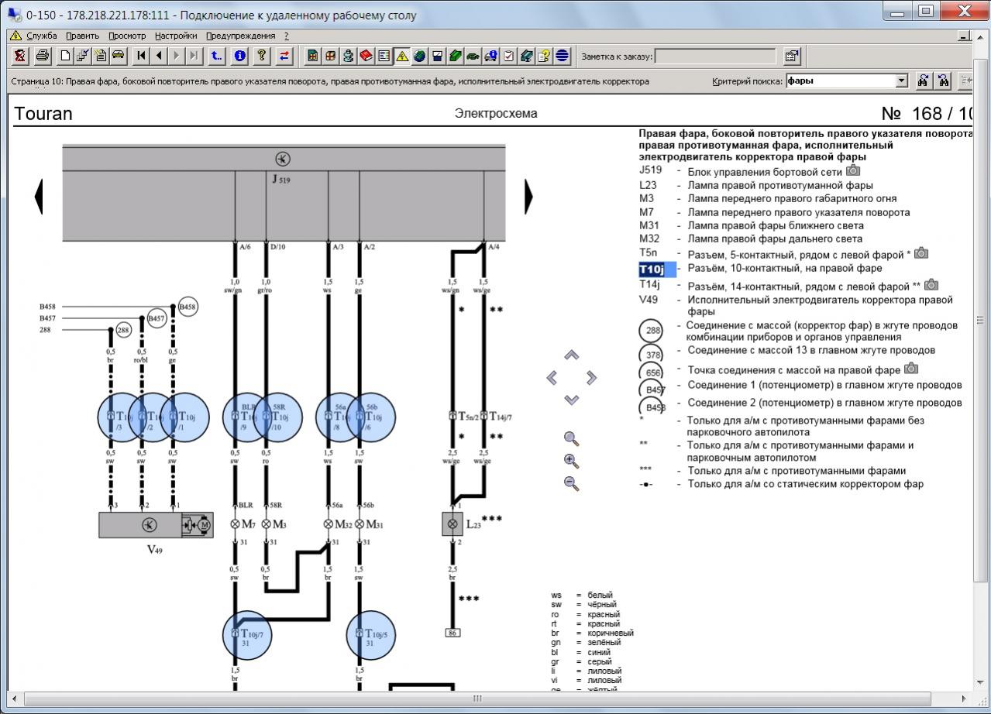Screen dimensions: 991x714
Task: Pan diagram up with navigation arrow
Action: tap(572, 355)
